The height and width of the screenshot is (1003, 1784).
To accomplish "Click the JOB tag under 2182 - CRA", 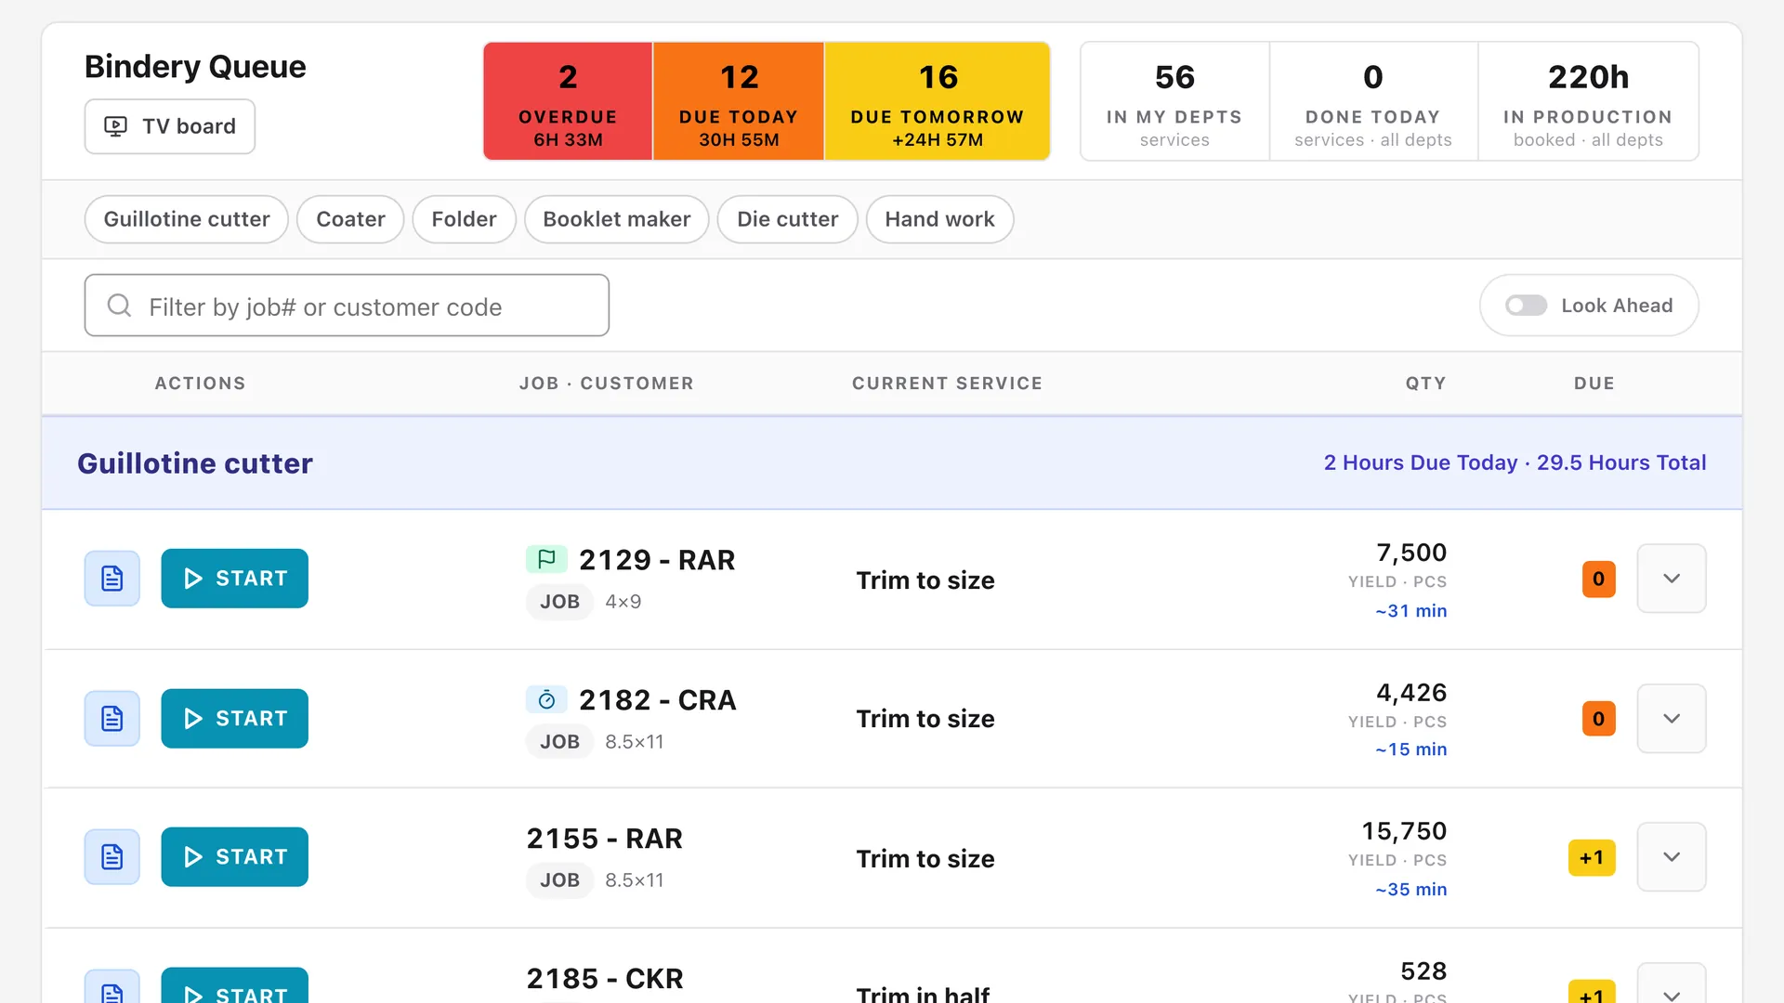I will pyautogui.click(x=559, y=742).
